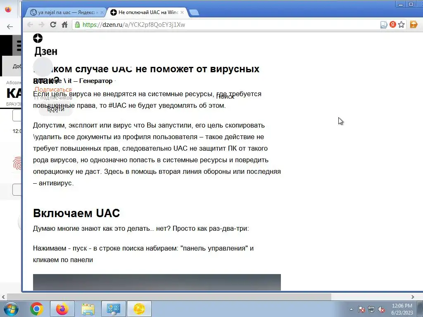
Task: Click the taskbar clock showing 12:06 PM
Action: pyautogui.click(x=402, y=309)
